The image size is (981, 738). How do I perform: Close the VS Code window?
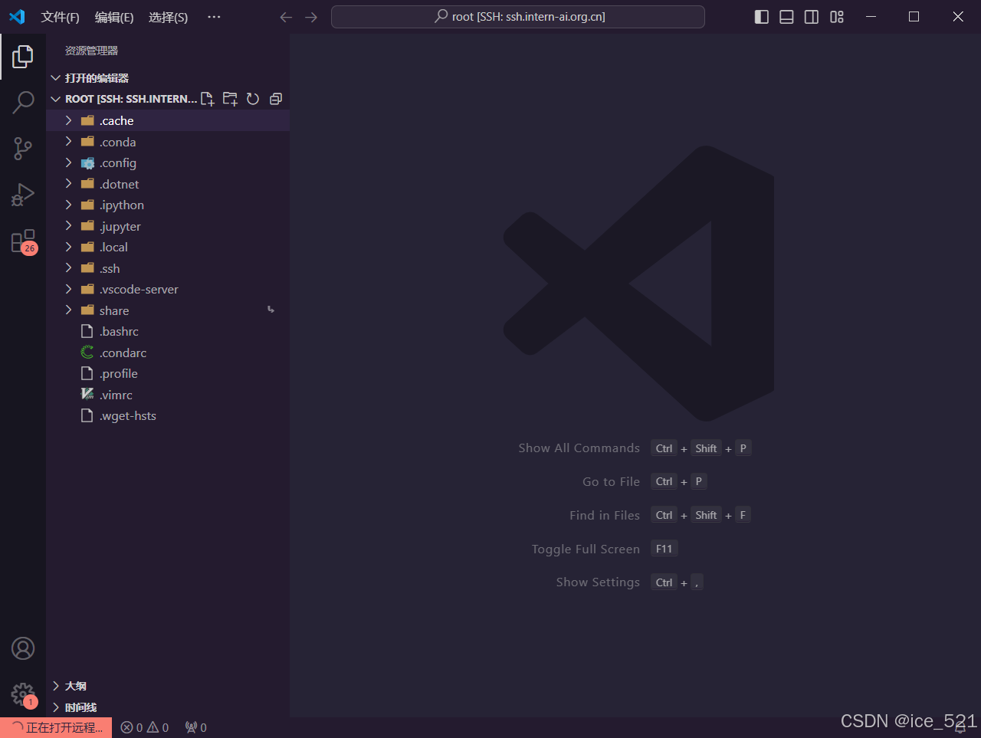[958, 17]
